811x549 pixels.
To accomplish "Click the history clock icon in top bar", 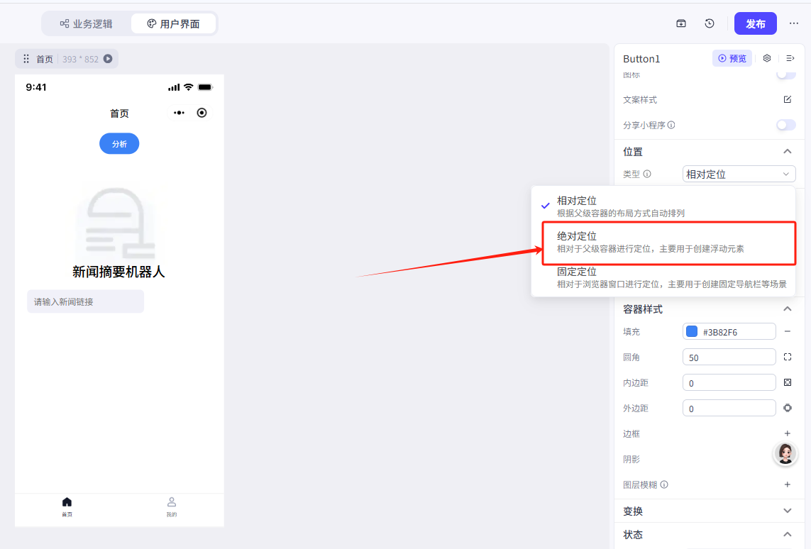I will [x=710, y=23].
